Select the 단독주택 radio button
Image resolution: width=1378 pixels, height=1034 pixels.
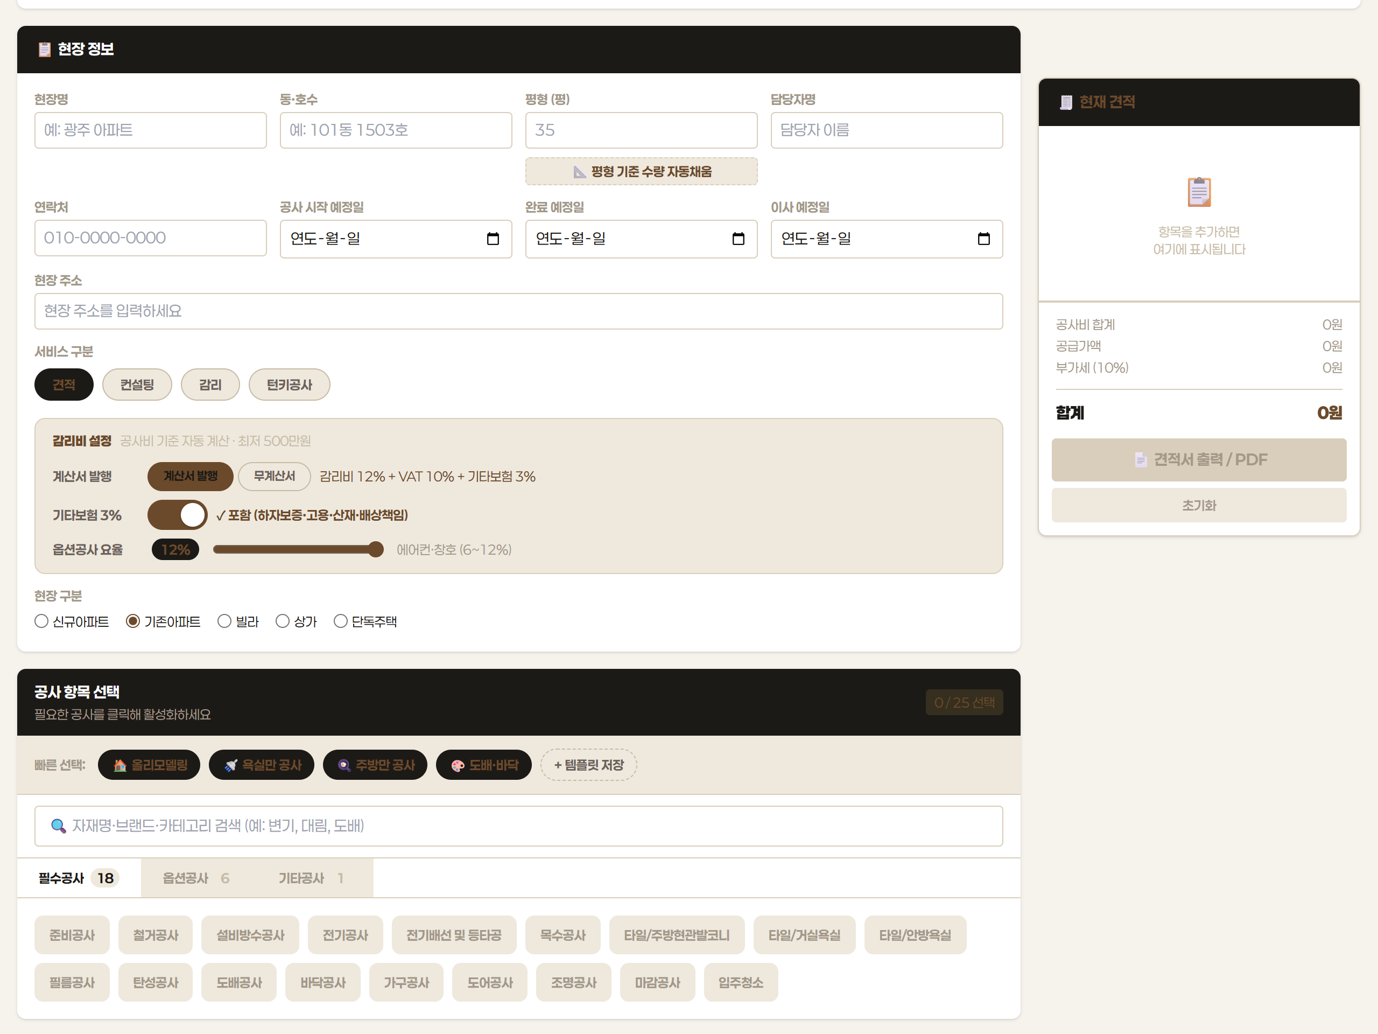pos(340,621)
